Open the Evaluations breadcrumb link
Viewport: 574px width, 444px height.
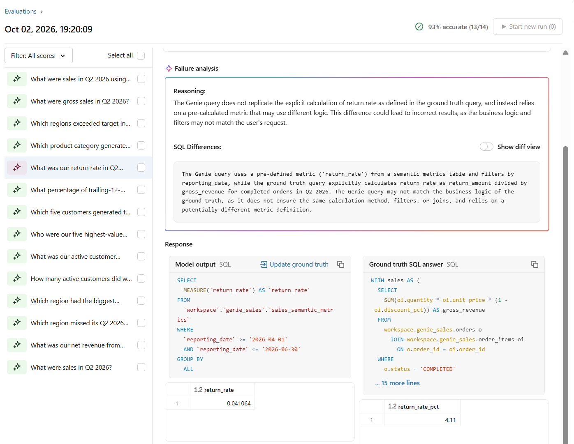[21, 12]
